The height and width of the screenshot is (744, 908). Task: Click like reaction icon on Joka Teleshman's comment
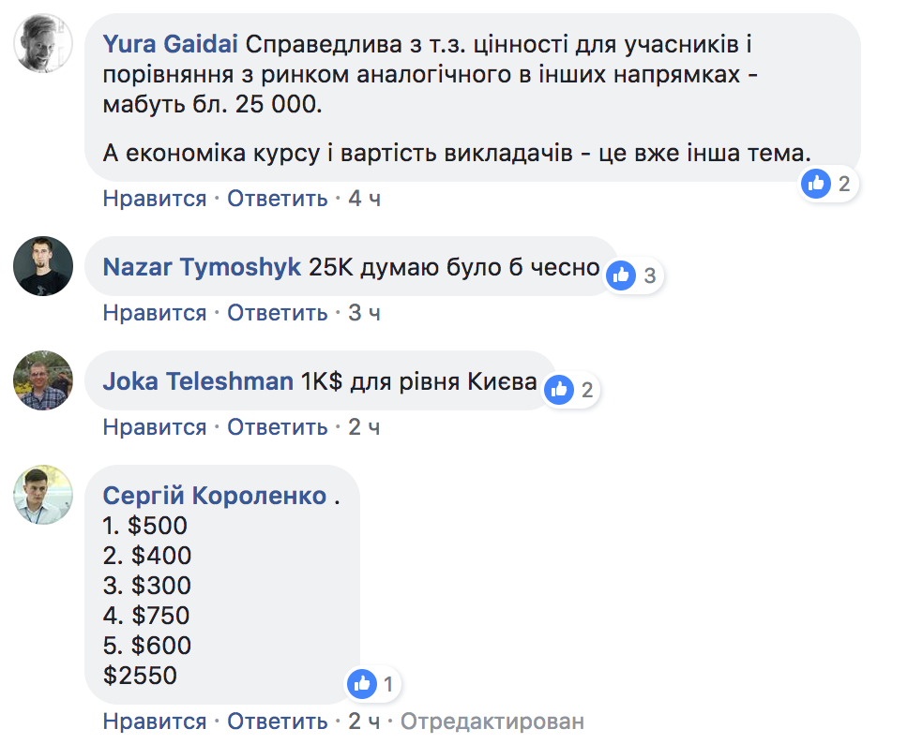560,390
